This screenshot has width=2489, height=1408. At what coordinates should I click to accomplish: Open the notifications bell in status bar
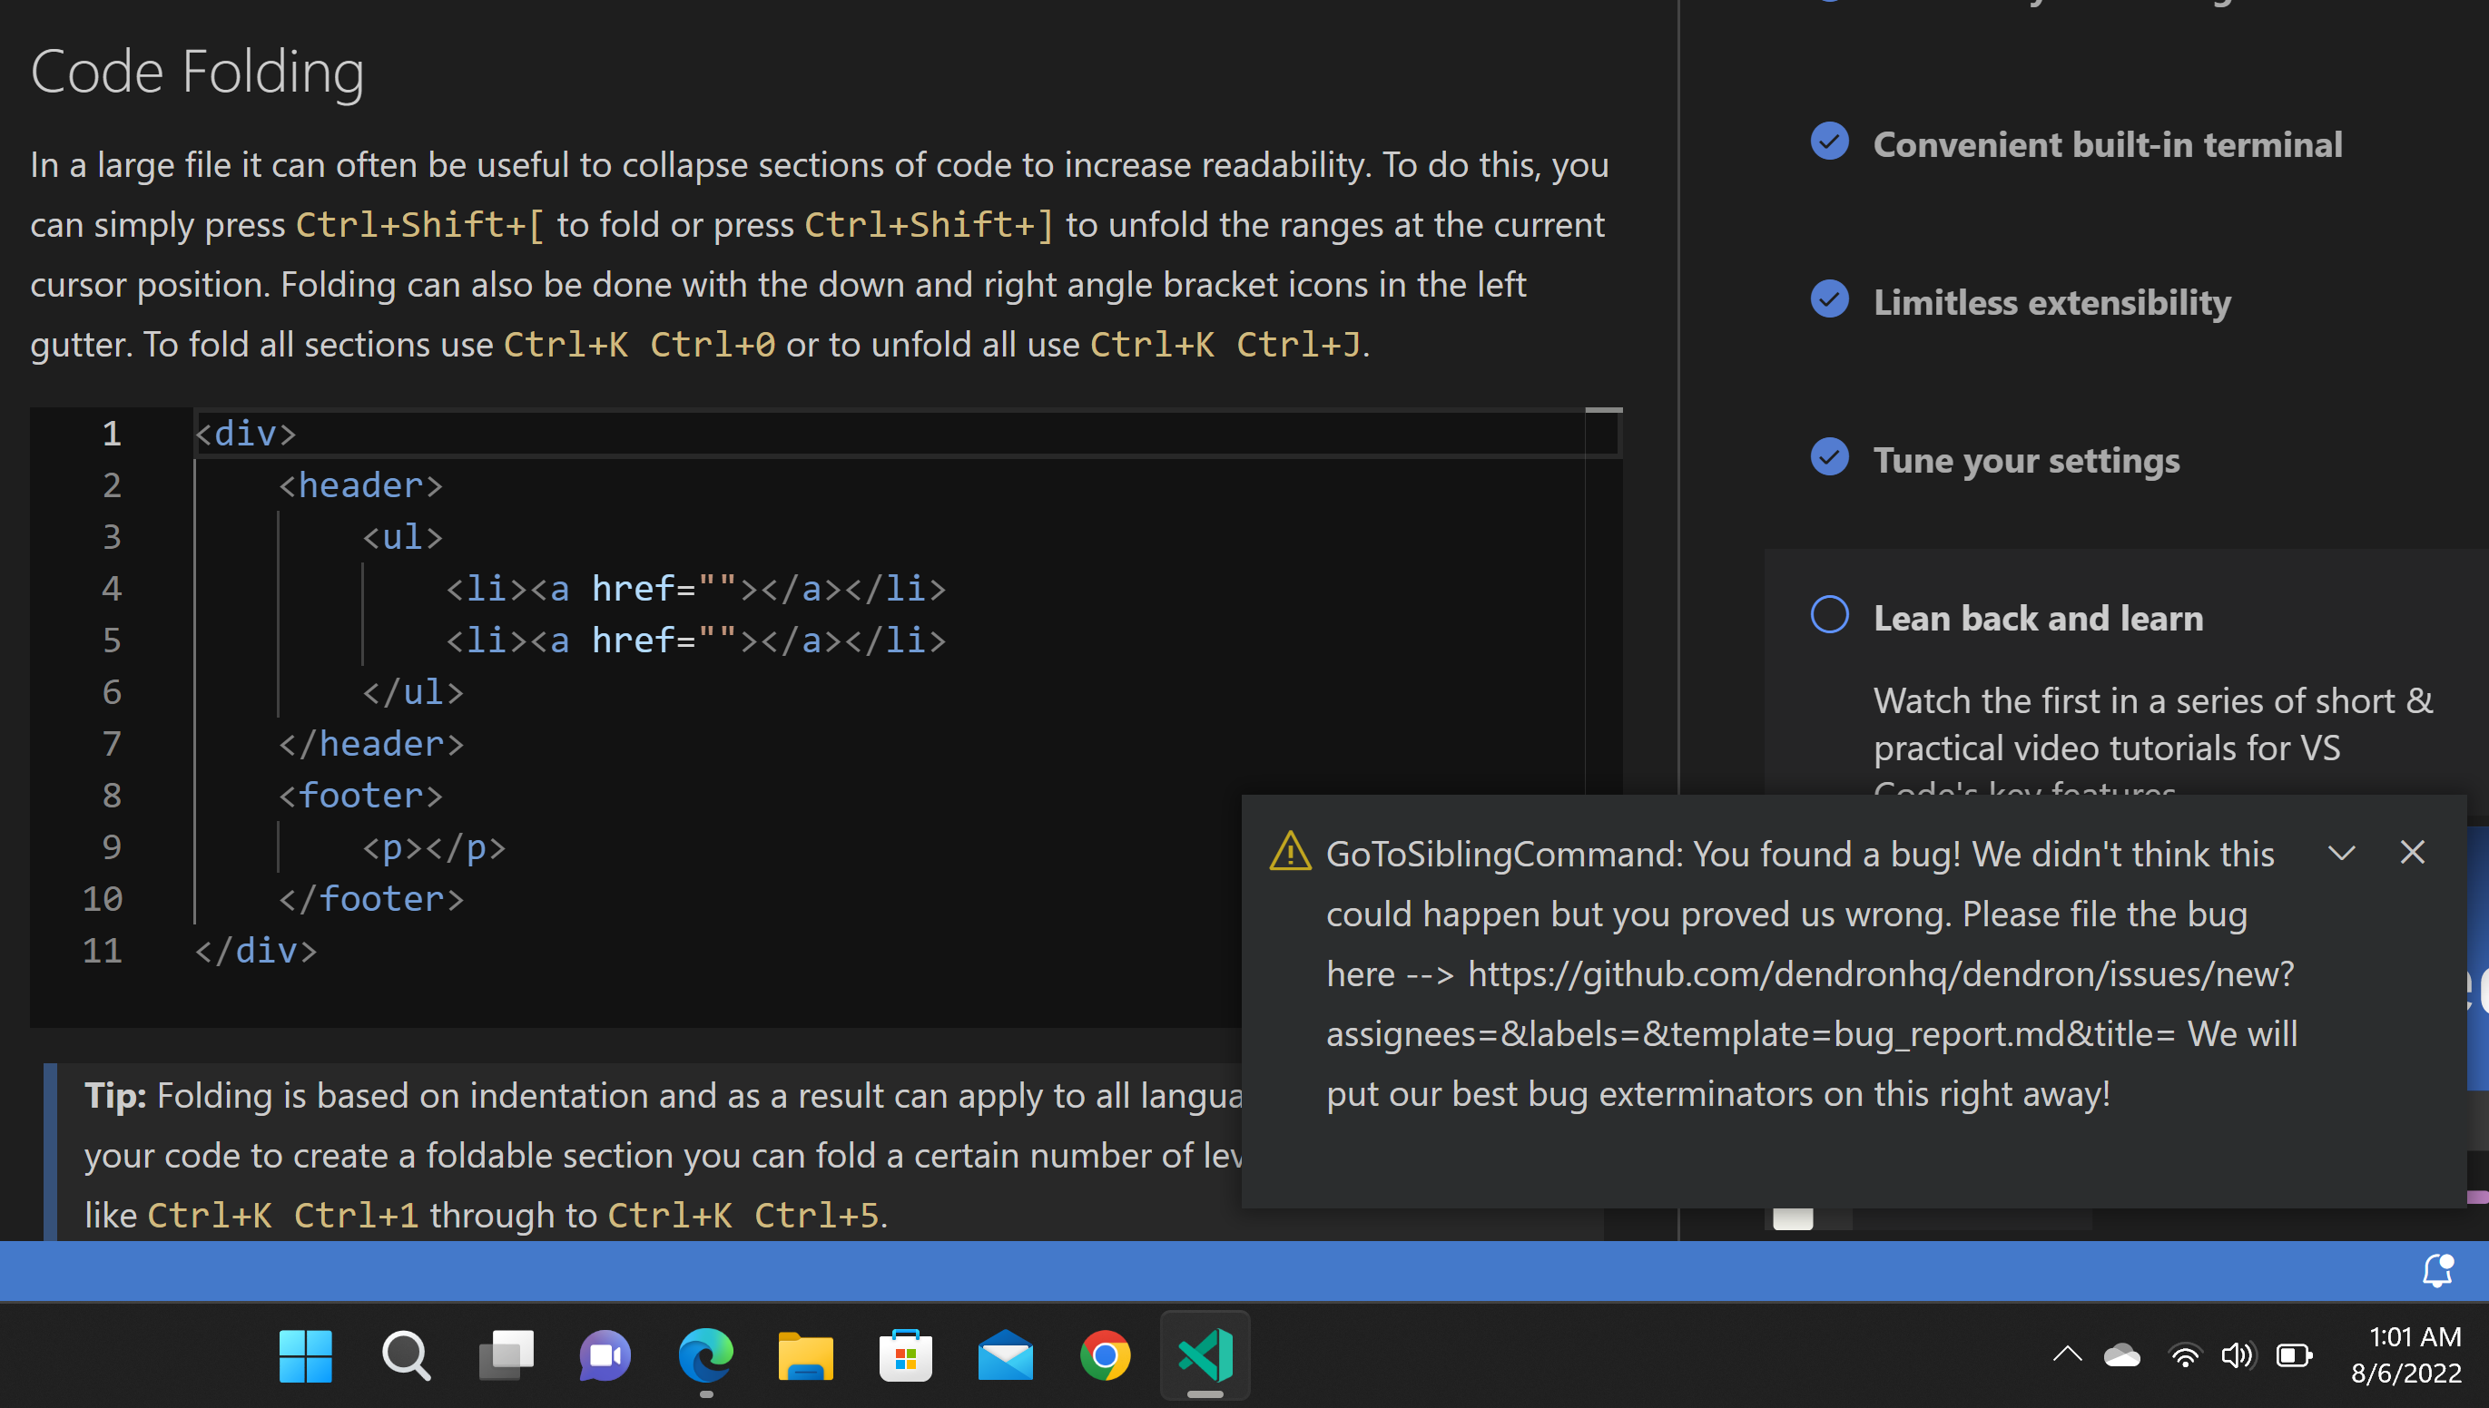tap(2436, 1271)
